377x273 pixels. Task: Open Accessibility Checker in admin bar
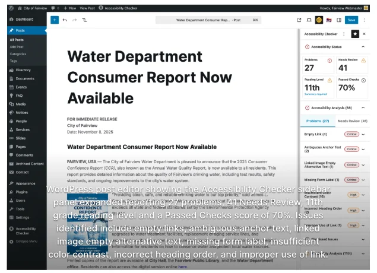[x=118, y=8]
